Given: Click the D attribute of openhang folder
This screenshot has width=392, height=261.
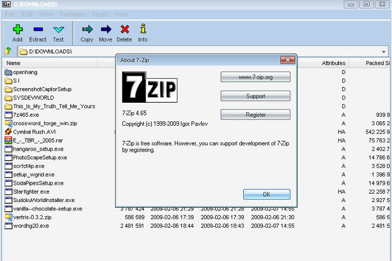Looking at the screenshot, I should 344,72.
